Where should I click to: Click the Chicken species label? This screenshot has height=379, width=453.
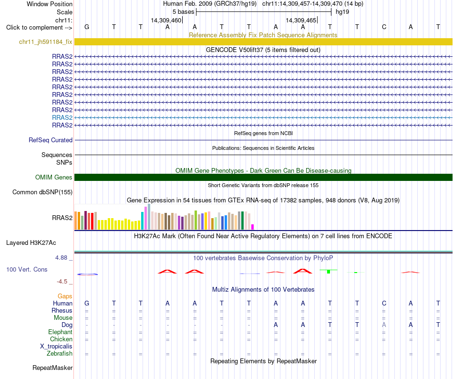pos(61,339)
